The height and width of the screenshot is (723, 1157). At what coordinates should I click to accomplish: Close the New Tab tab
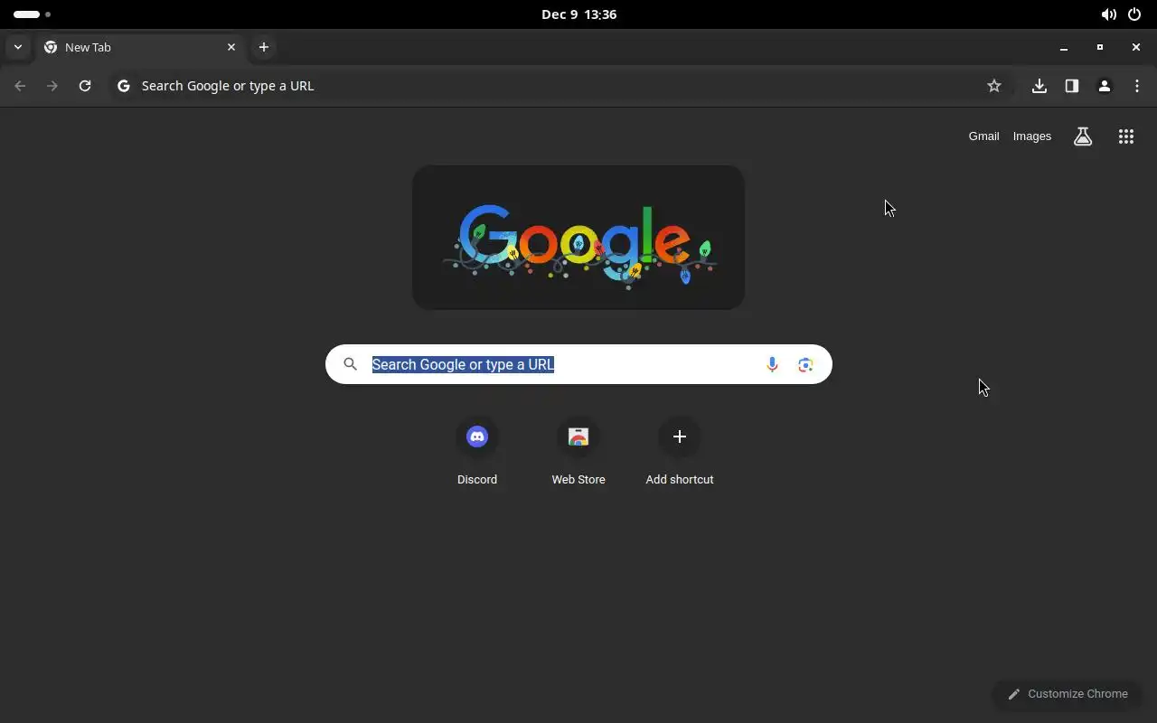point(231,47)
